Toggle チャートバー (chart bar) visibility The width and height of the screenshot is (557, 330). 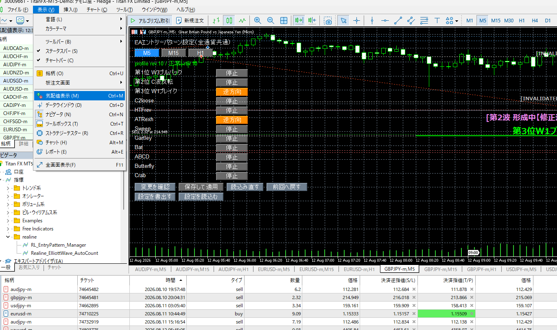click(79, 61)
